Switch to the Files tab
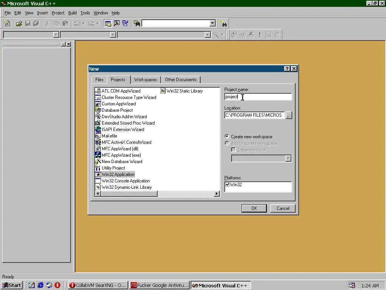386x290 pixels. click(99, 80)
